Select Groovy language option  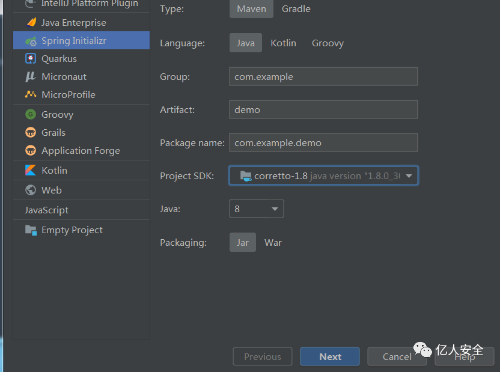coord(328,43)
